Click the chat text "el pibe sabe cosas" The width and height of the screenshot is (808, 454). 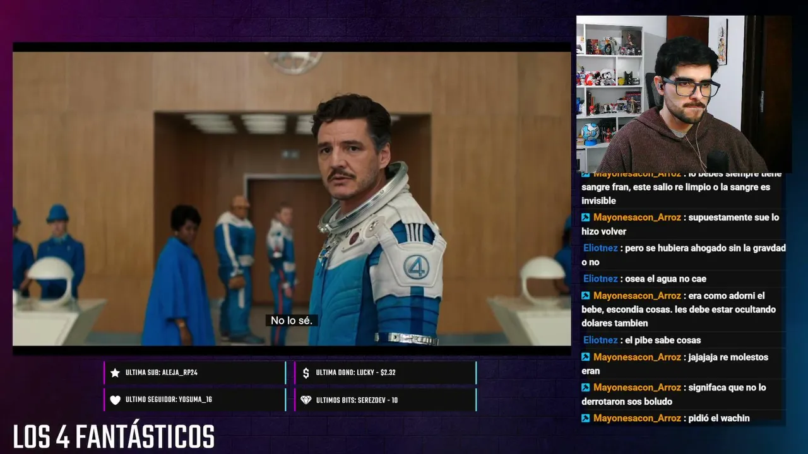point(663,340)
